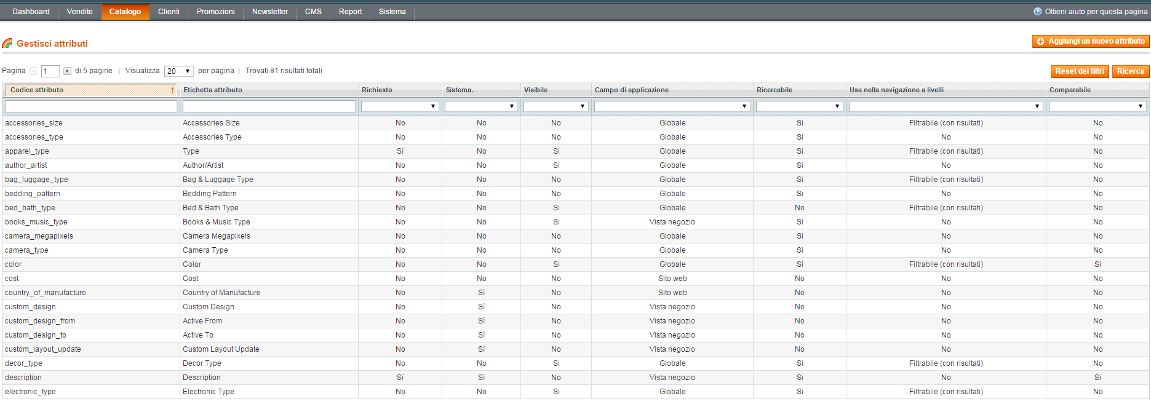This screenshot has width=1151, height=404.
Task: Open the Dashboard menu
Action: pos(31,12)
